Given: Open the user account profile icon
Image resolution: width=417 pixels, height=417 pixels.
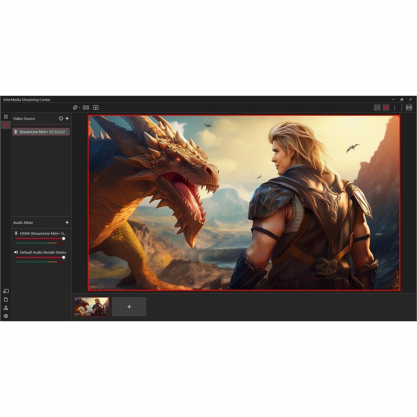Looking at the screenshot, I should (x=6, y=308).
